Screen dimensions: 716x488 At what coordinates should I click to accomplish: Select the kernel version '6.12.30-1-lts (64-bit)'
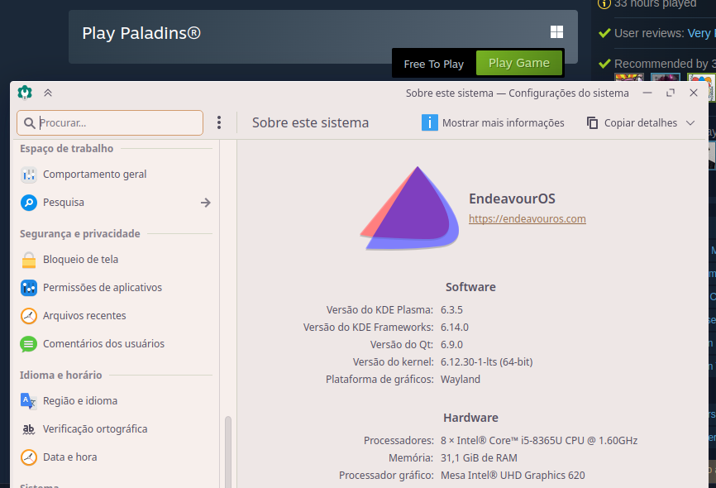[487, 362]
